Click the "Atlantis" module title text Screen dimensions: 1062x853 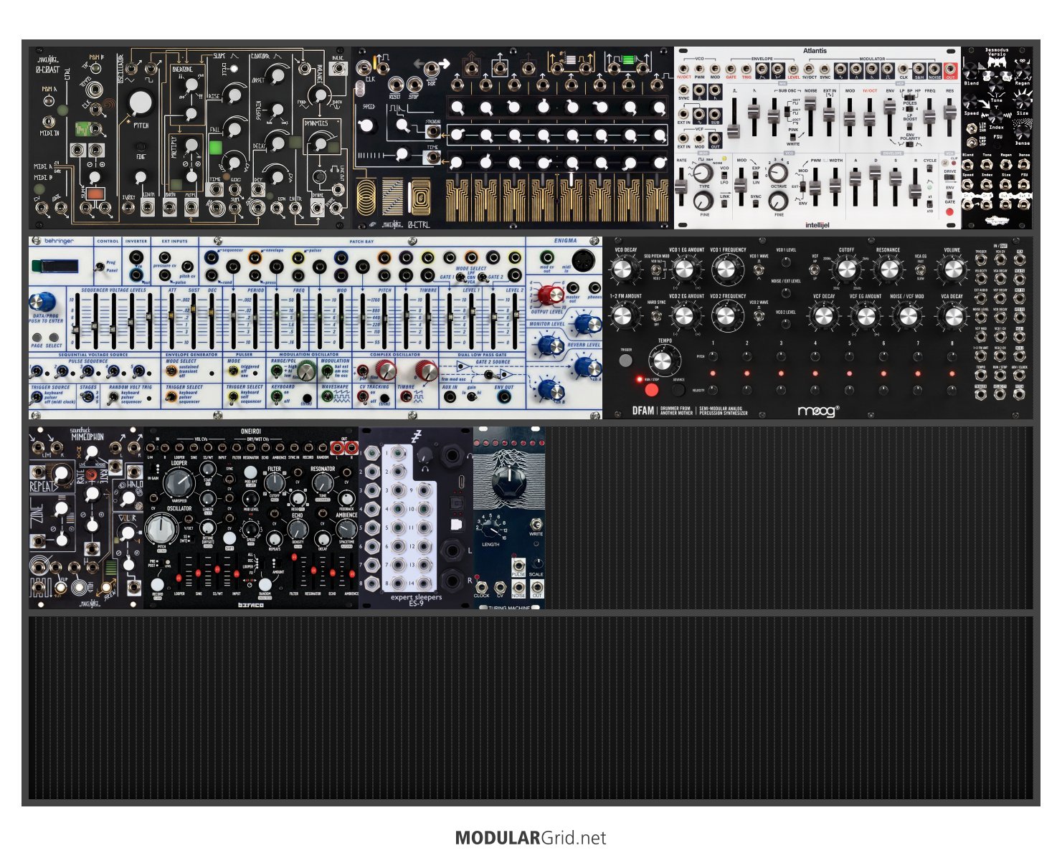click(815, 51)
